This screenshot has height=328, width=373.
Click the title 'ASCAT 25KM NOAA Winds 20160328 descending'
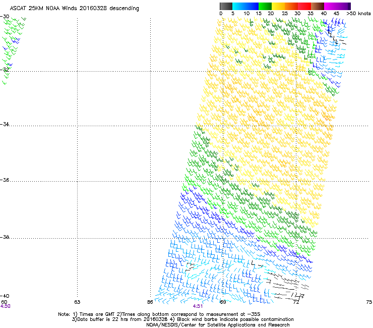point(74,9)
